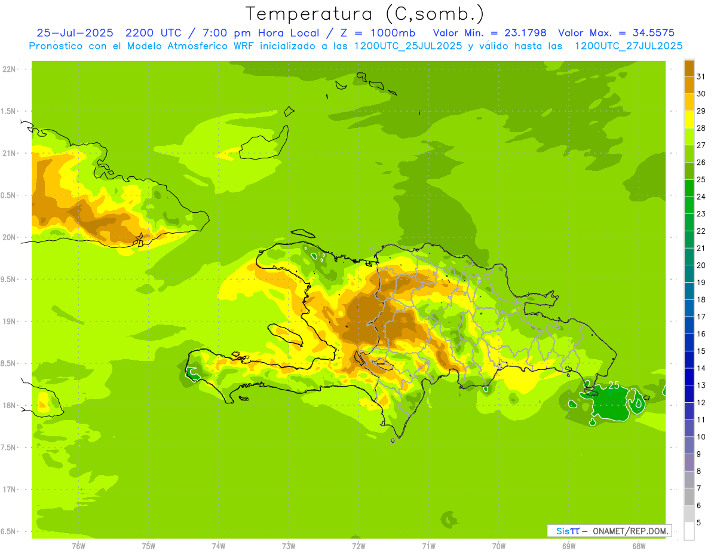
Task: Click legend value "26"
Action: coord(701,162)
